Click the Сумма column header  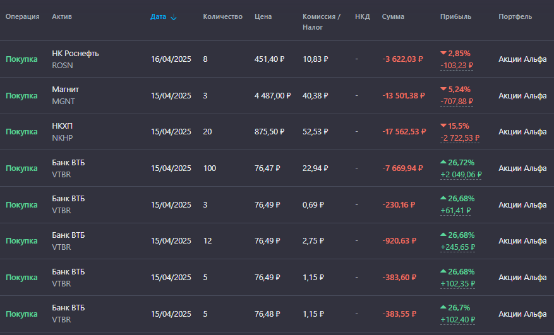click(393, 16)
